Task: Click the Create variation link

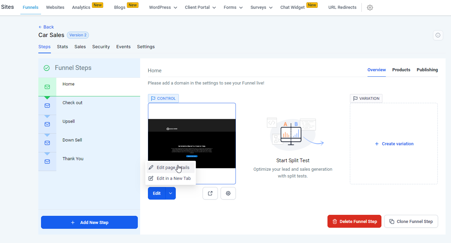Action: click(394, 144)
